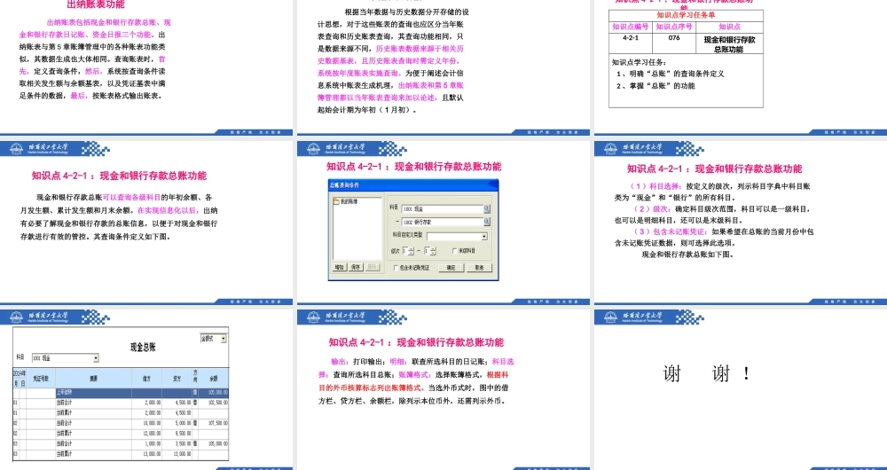Check the 包含未记账凭证 checkbox
Viewport: 887px width, 470px height.
tap(396, 268)
